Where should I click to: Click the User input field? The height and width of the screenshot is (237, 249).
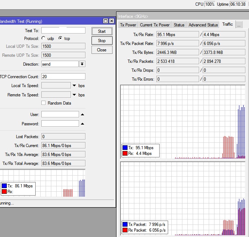click(x=60, y=114)
